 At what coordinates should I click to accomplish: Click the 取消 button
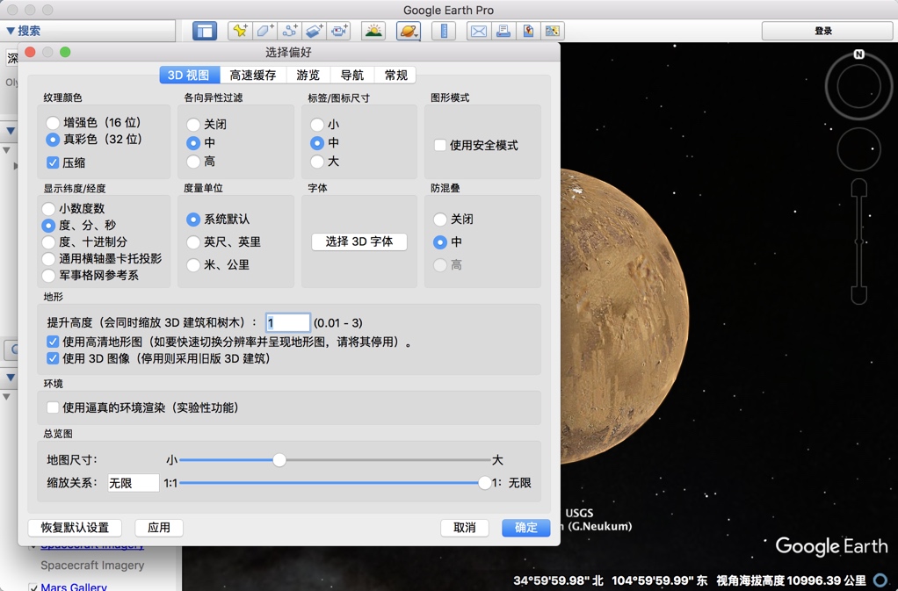[465, 528]
